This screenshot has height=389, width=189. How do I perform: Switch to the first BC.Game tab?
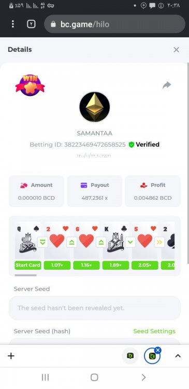coord(130,356)
